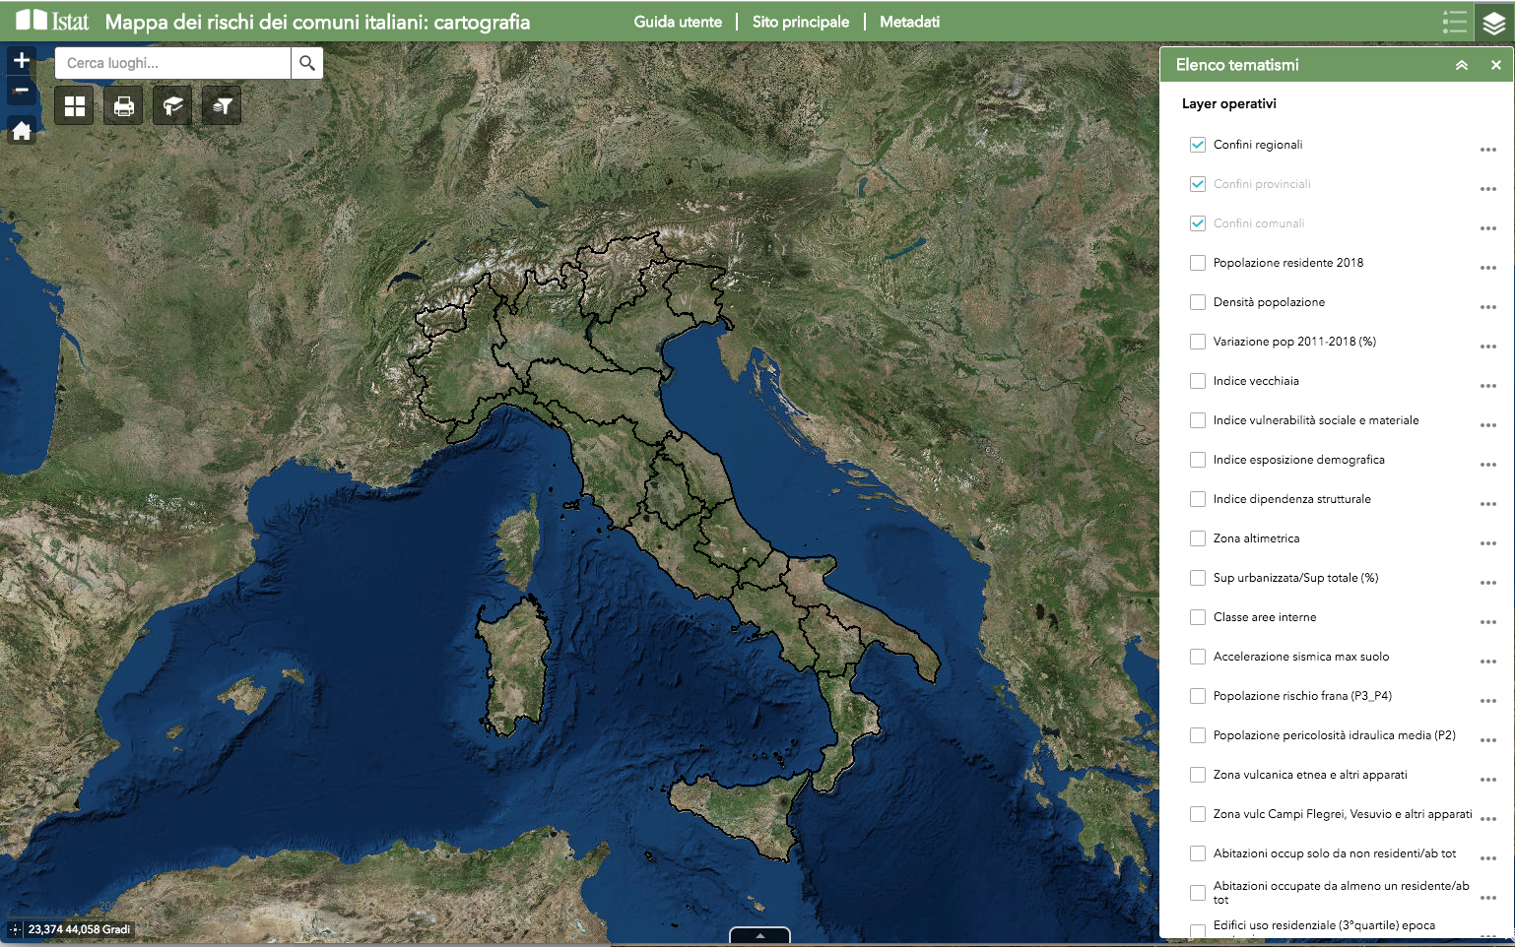Screen dimensions: 1515x947
Task: Expand the bottom attribute table handle
Action: click(x=759, y=935)
